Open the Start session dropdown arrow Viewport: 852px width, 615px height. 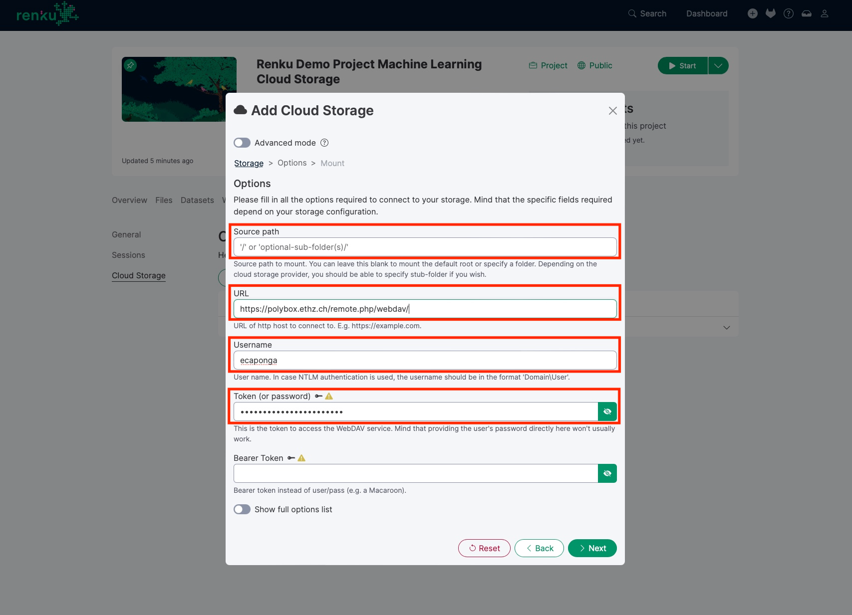pyautogui.click(x=718, y=65)
